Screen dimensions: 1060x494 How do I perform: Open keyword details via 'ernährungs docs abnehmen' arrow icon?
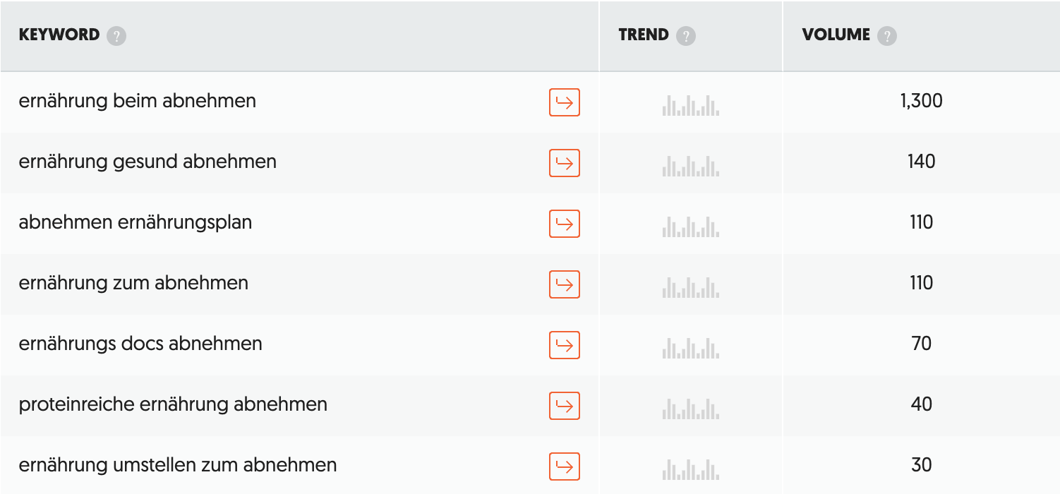[564, 344]
